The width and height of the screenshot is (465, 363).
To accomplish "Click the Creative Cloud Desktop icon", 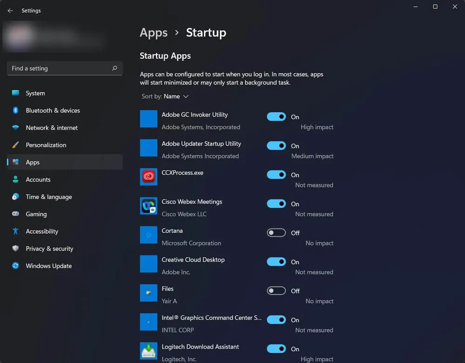I will click(148, 264).
